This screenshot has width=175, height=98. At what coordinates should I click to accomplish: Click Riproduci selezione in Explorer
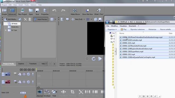point(138,29)
